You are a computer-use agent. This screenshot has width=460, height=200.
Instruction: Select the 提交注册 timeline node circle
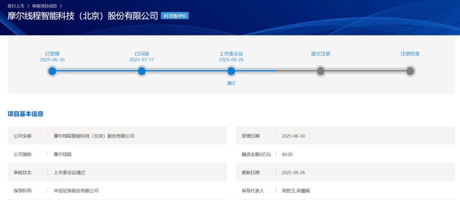click(321, 71)
